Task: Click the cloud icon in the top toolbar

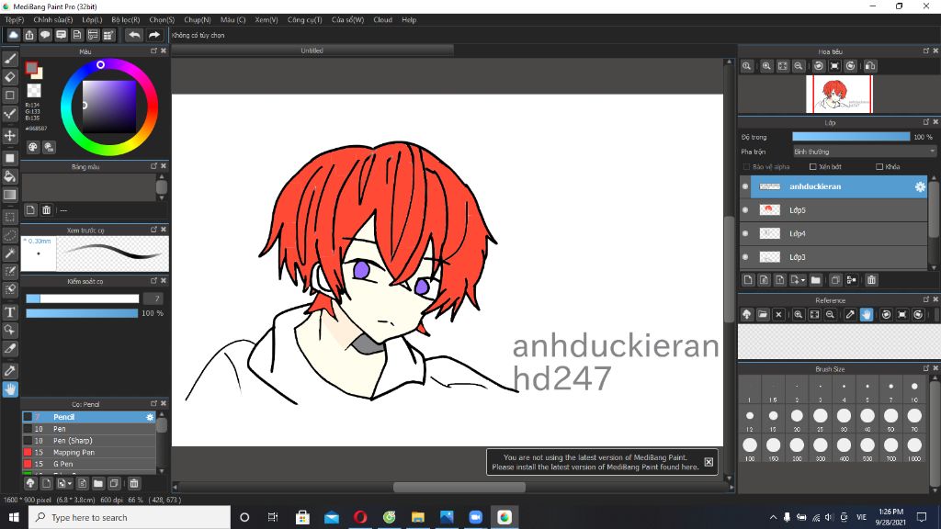Action: (x=13, y=35)
